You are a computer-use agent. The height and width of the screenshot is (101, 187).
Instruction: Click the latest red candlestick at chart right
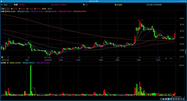click(x=175, y=36)
